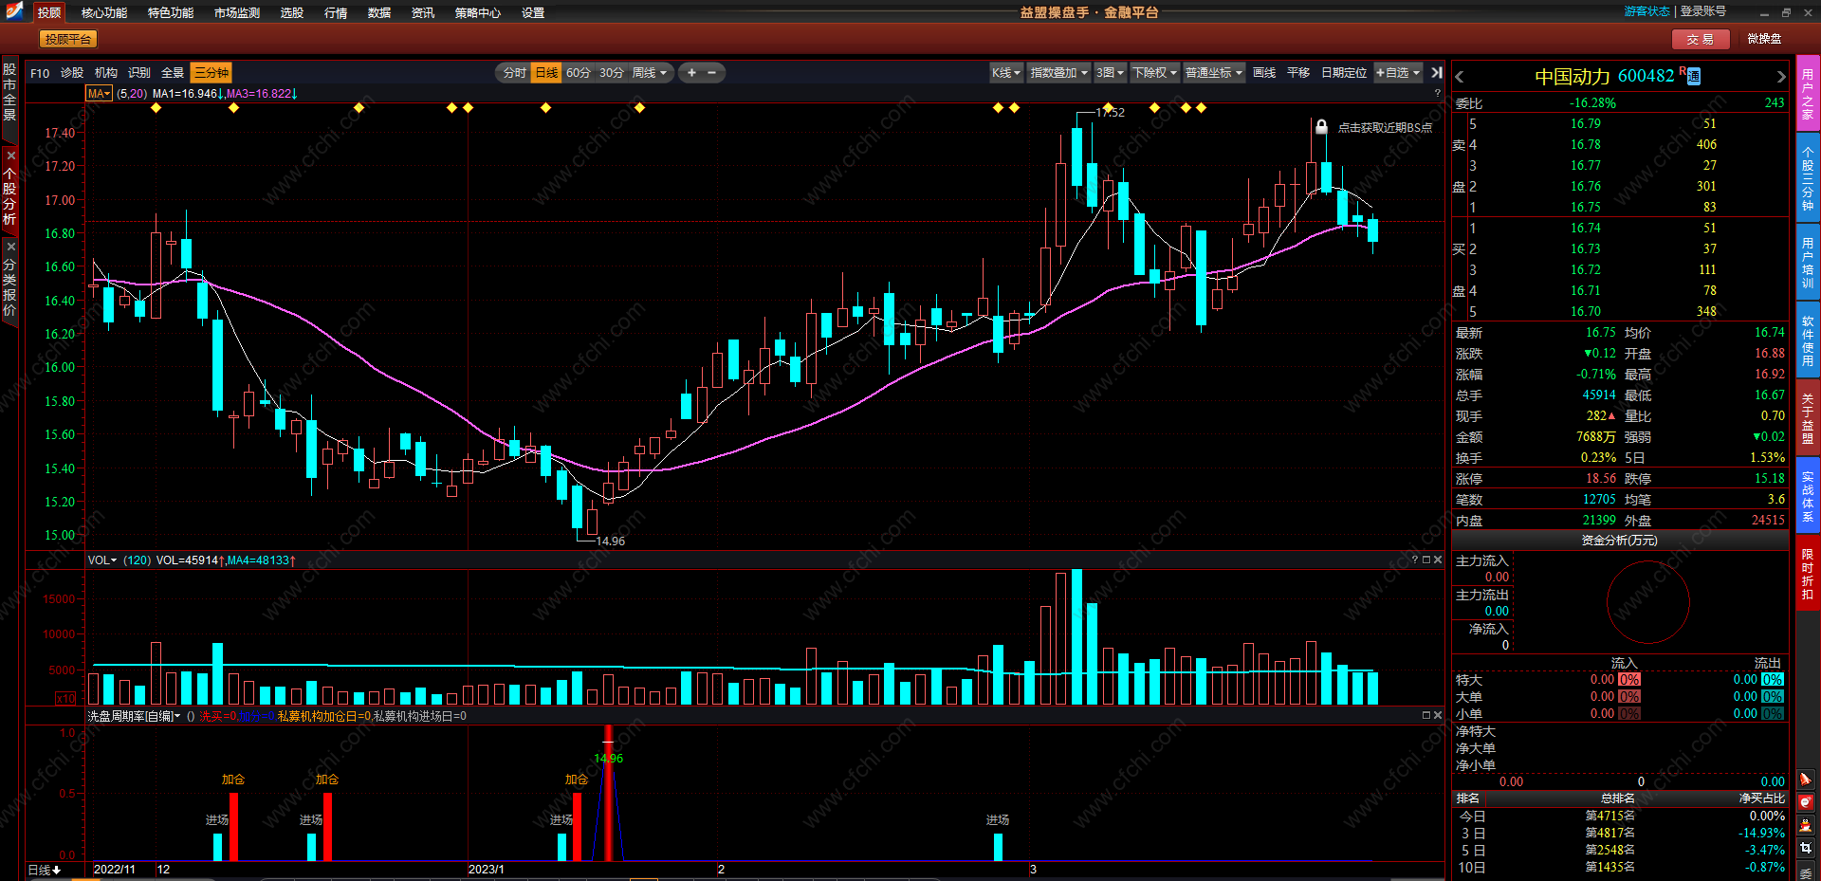The height and width of the screenshot is (881, 1821).
Task: Click the 进场 marker bar near March 2023
Action: coord(998,846)
